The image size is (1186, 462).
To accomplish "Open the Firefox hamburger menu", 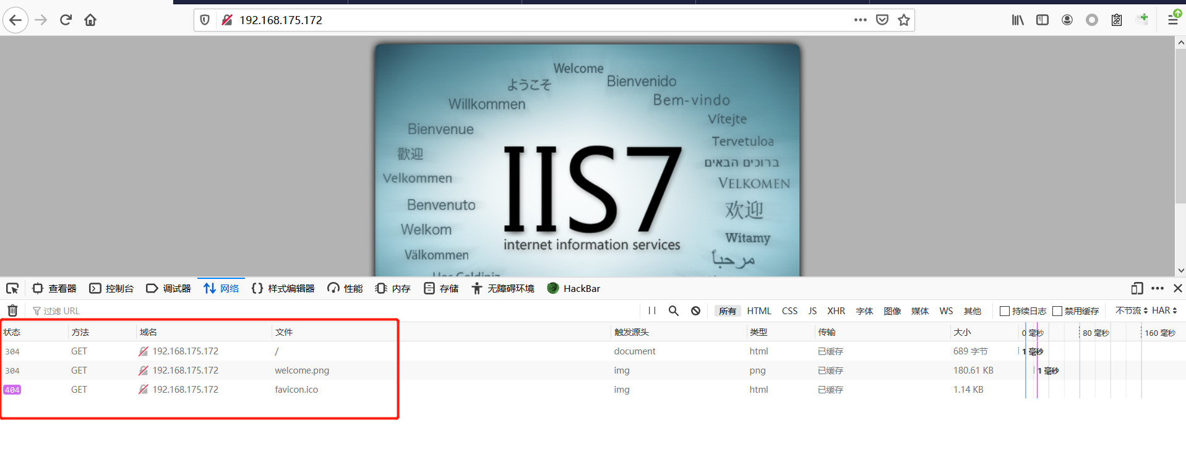I will point(1173,19).
